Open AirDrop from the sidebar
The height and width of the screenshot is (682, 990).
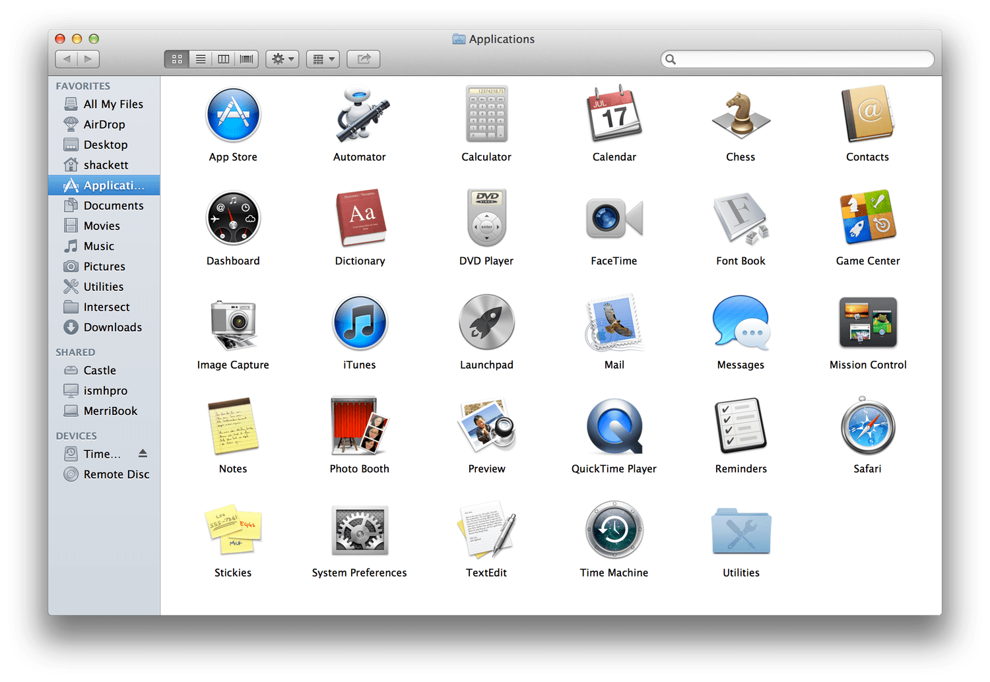coord(104,125)
